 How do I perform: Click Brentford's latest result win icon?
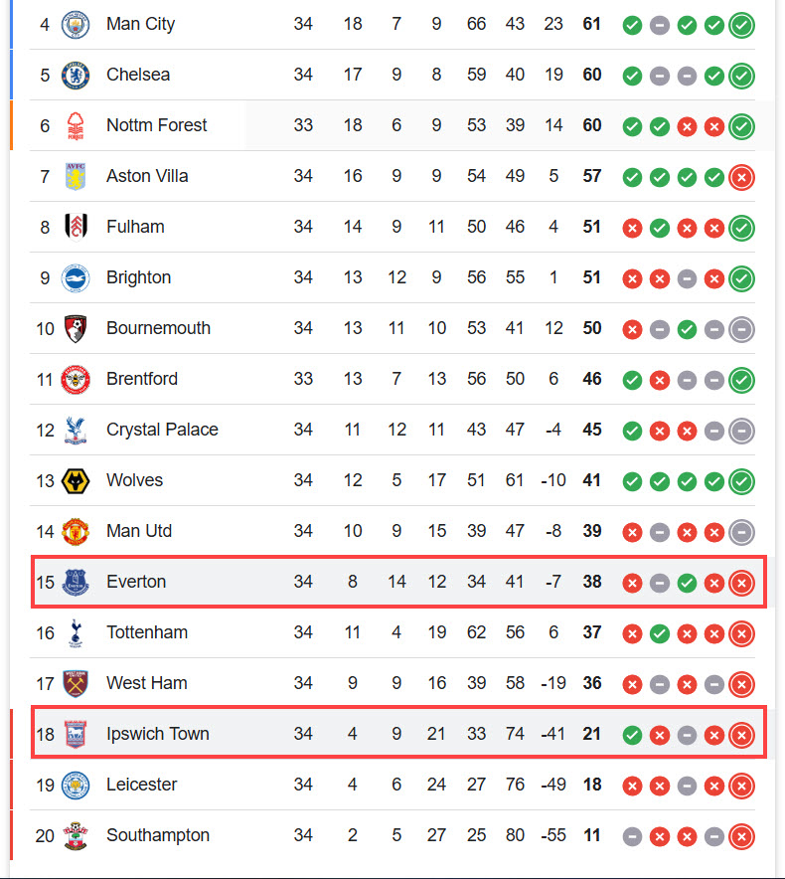[741, 380]
